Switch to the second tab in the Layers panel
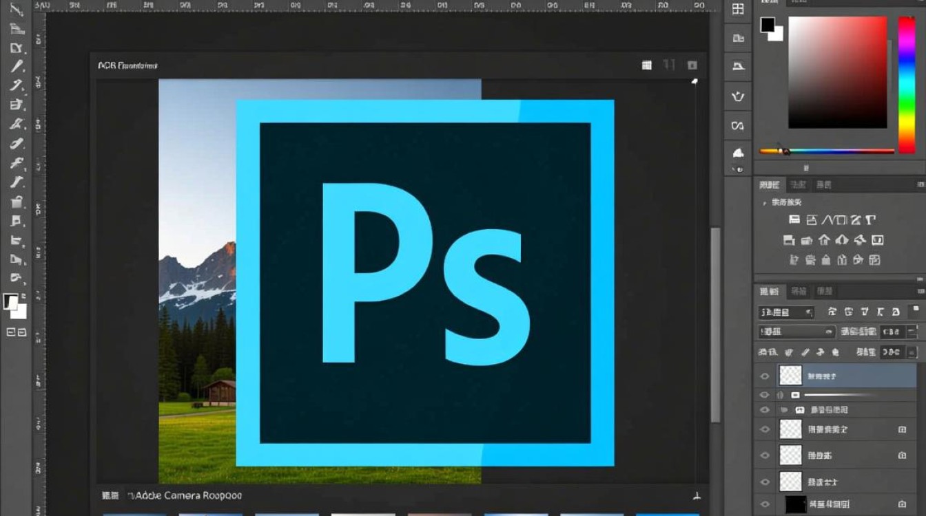 click(x=799, y=291)
